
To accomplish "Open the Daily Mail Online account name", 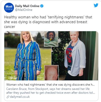I will coord(27,6).
